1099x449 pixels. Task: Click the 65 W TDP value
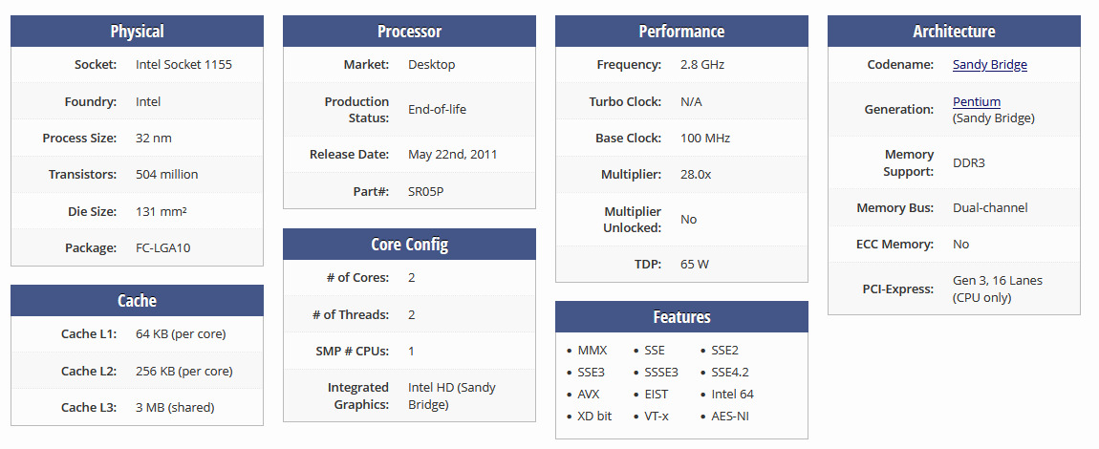pyautogui.click(x=695, y=264)
